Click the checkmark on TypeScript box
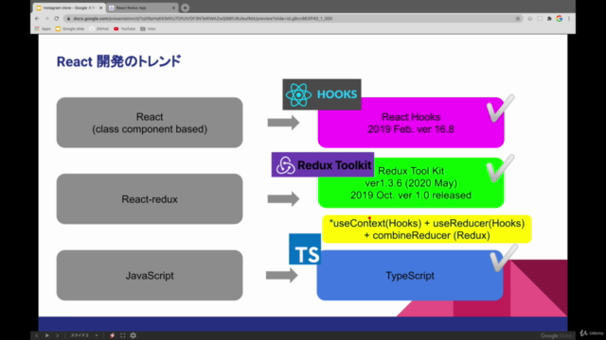The height and width of the screenshot is (340, 606). tap(504, 258)
